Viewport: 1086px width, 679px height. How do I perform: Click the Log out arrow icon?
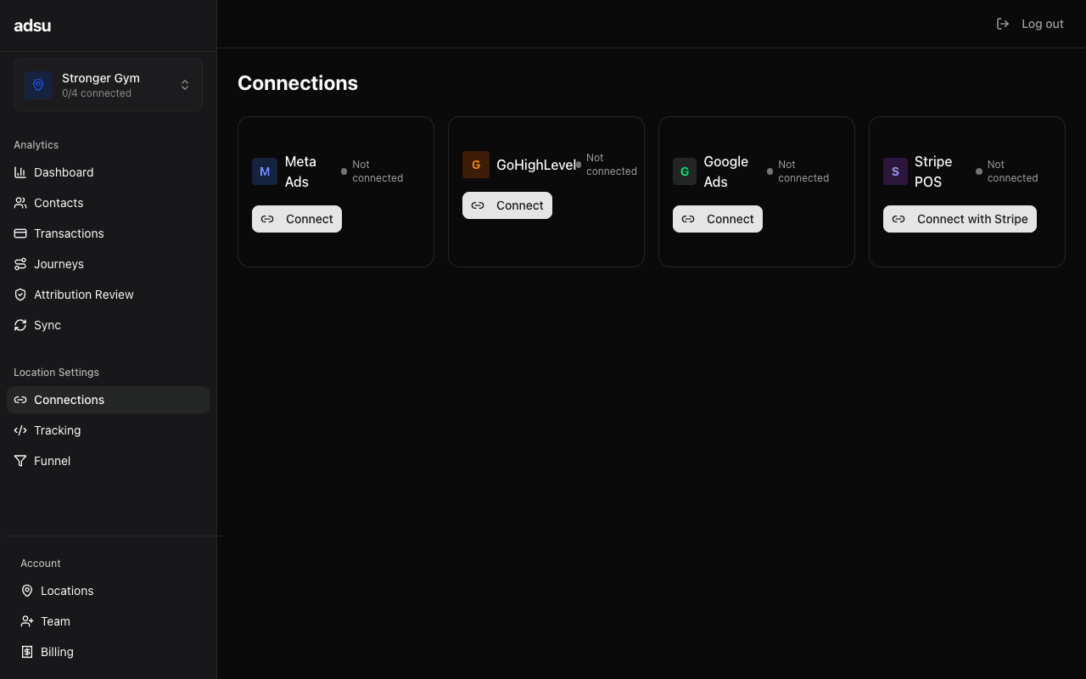point(1003,24)
